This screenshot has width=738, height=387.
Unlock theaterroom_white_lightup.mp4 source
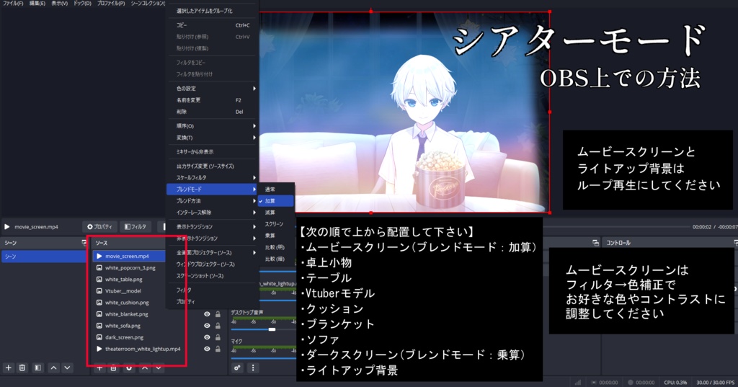[218, 350]
